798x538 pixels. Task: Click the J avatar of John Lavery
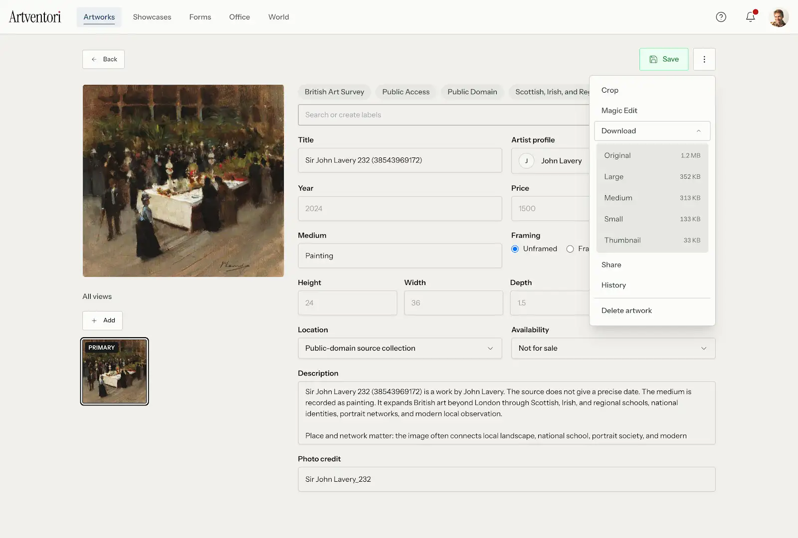click(x=526, y=161)
